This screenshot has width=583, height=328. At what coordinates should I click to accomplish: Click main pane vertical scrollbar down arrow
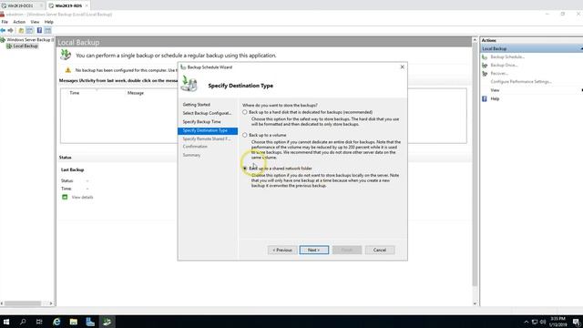click(475, 303)
